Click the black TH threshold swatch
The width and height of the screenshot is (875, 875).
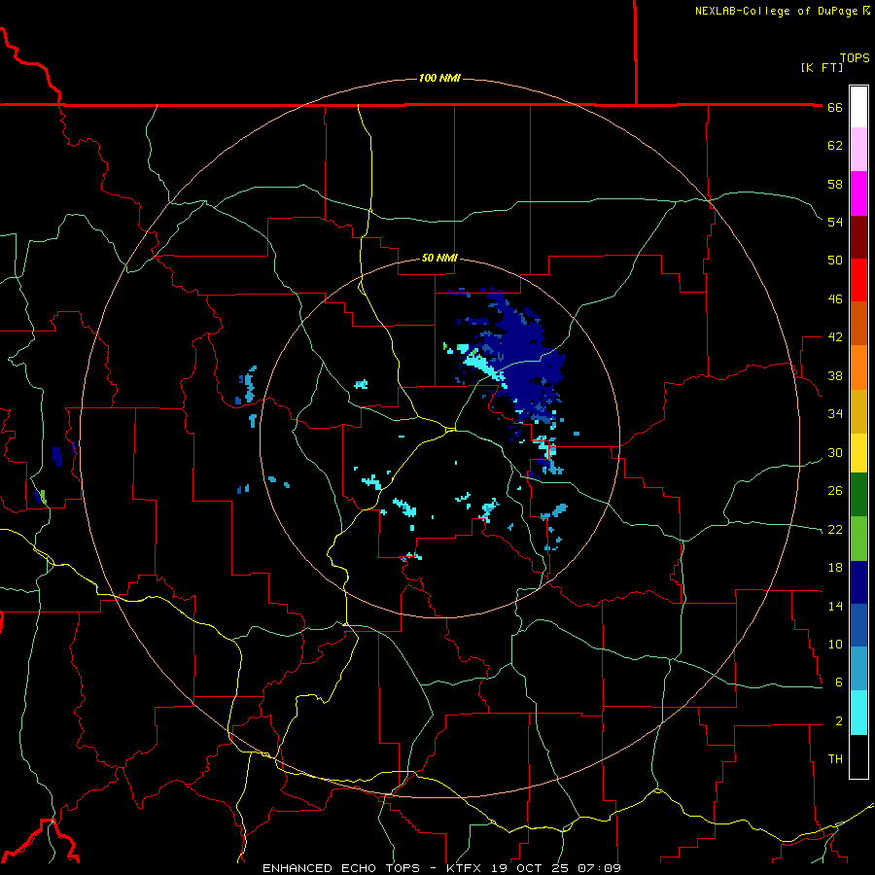coord(858,756)
